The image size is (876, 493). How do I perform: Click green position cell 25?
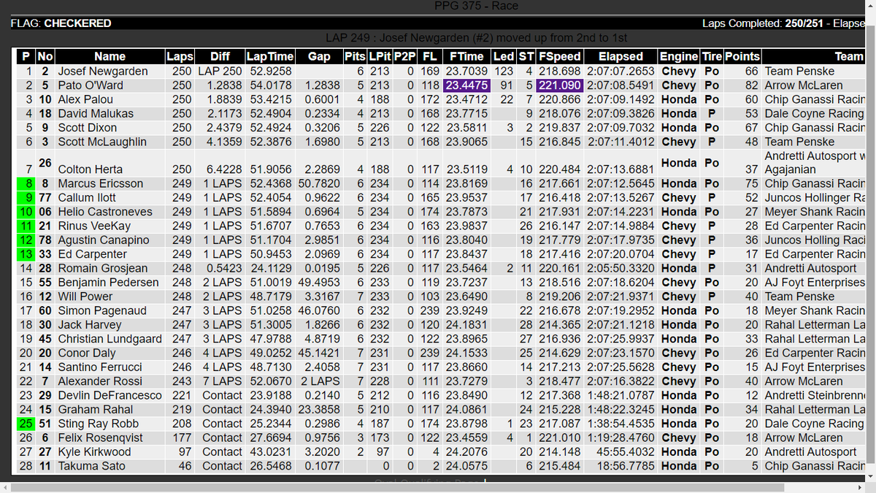pyautogui.click(x=26, y=424)
